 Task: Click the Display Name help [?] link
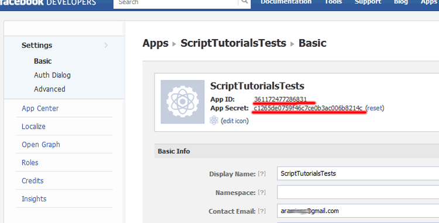coord(262,174)
